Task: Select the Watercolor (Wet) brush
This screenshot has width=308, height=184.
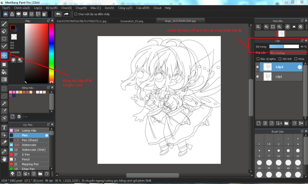Action: point(29,150)
